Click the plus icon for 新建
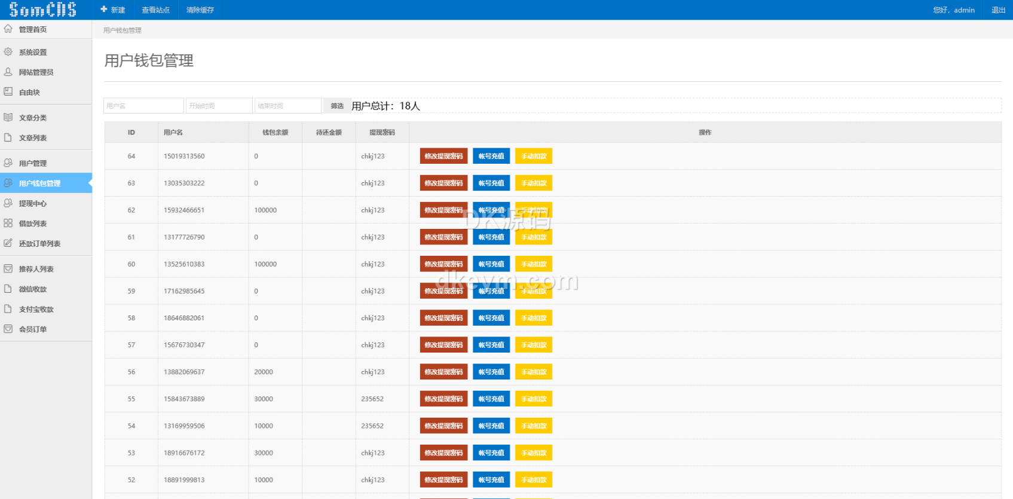The image size is (1013, 499). pos(104,10)
